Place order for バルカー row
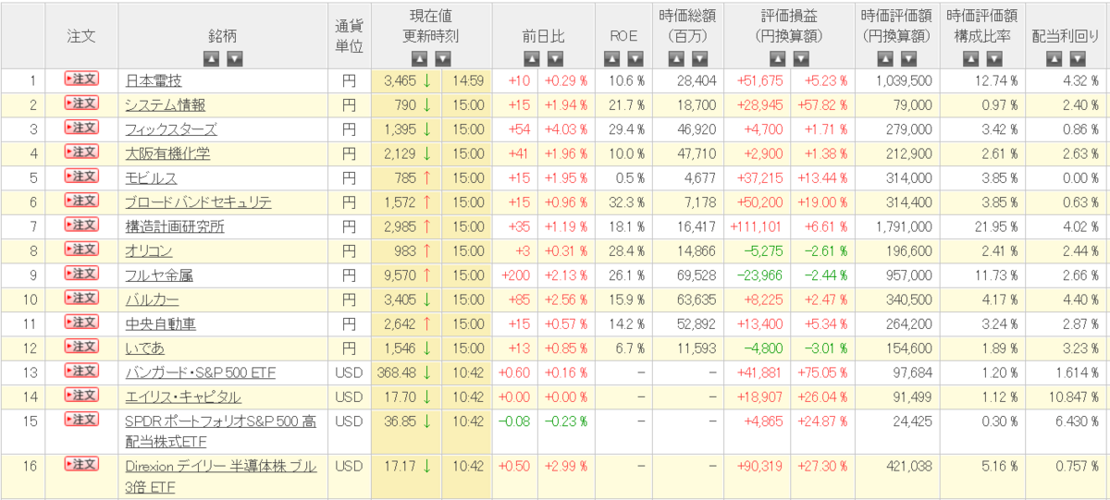 pyautogui.click(x=81, y=298)
